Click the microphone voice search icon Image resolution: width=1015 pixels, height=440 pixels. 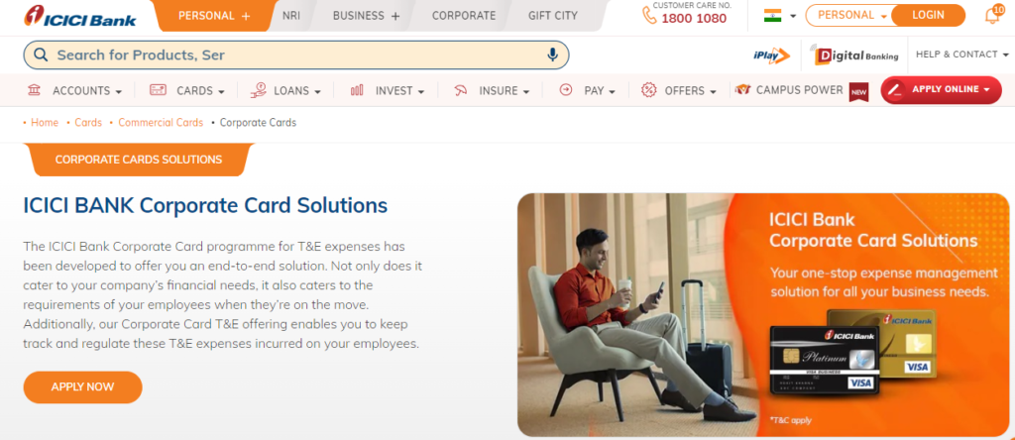click(x=552, y=55)
